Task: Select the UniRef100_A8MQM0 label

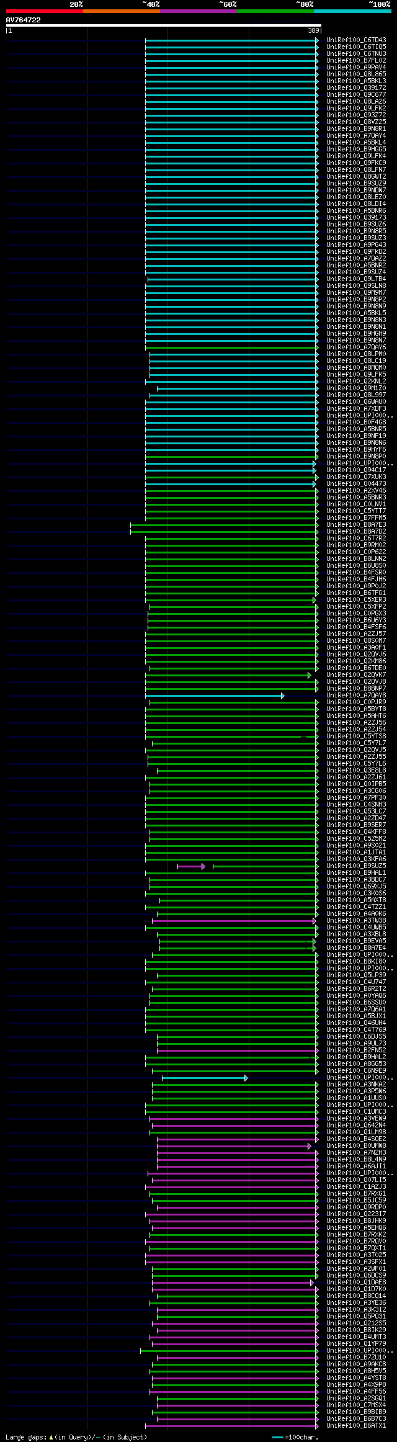Action: (356, 368)
